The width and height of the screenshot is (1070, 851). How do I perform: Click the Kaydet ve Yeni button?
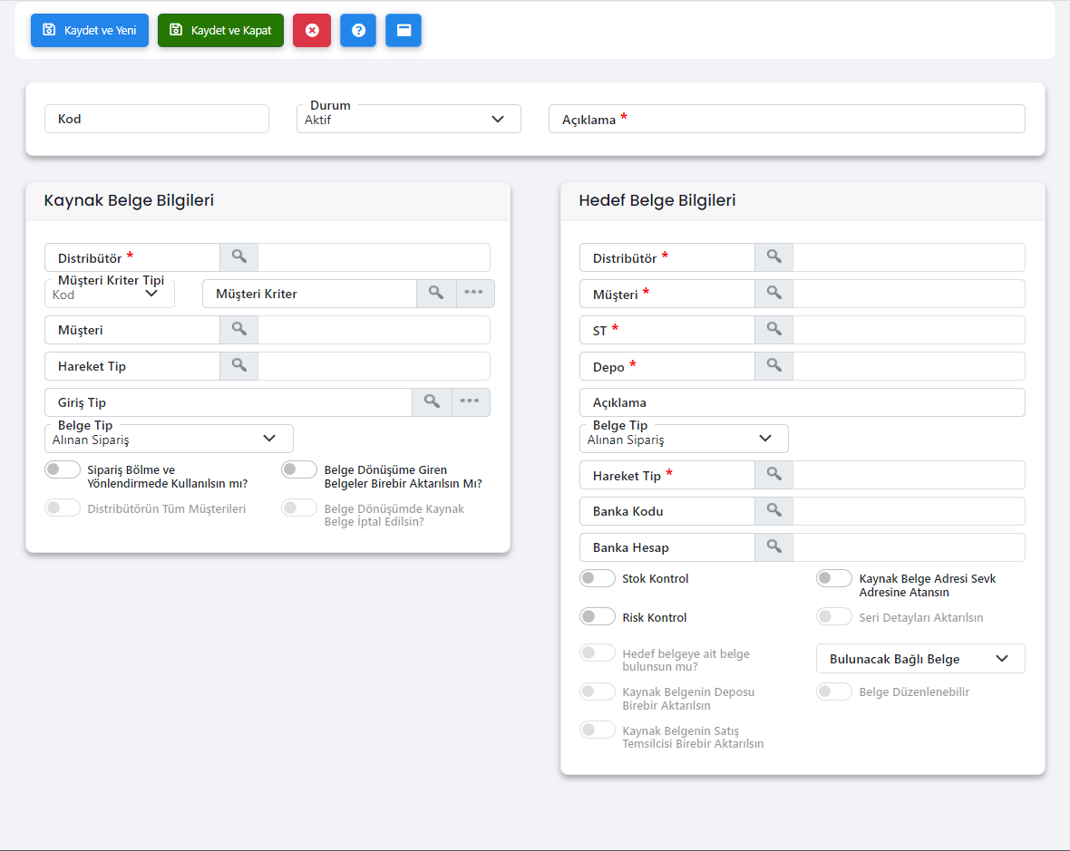pos(90,30)
